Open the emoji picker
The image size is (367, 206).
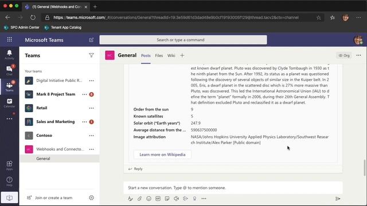[149, 199]
